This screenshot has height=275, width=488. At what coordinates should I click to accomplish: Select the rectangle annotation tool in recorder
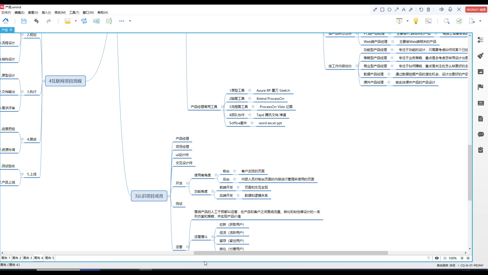click(x=382, y=9)
